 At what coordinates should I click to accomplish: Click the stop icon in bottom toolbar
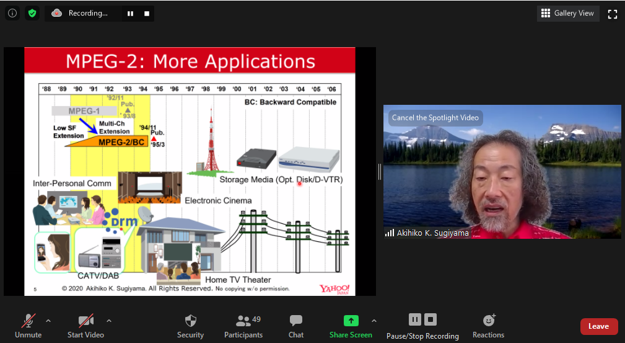(431, 319)
